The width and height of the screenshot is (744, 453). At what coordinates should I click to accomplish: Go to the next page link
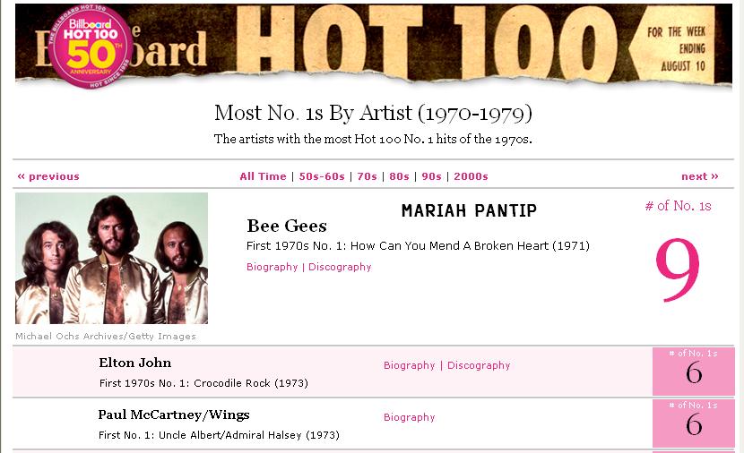(x=700, y=176)
